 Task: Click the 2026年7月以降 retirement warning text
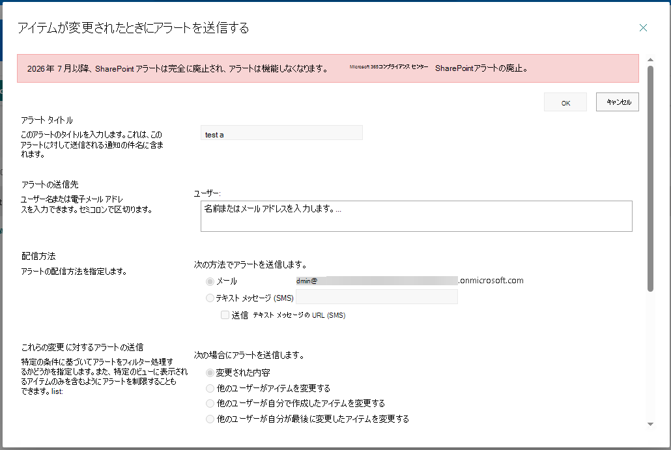tap(178, 68)
